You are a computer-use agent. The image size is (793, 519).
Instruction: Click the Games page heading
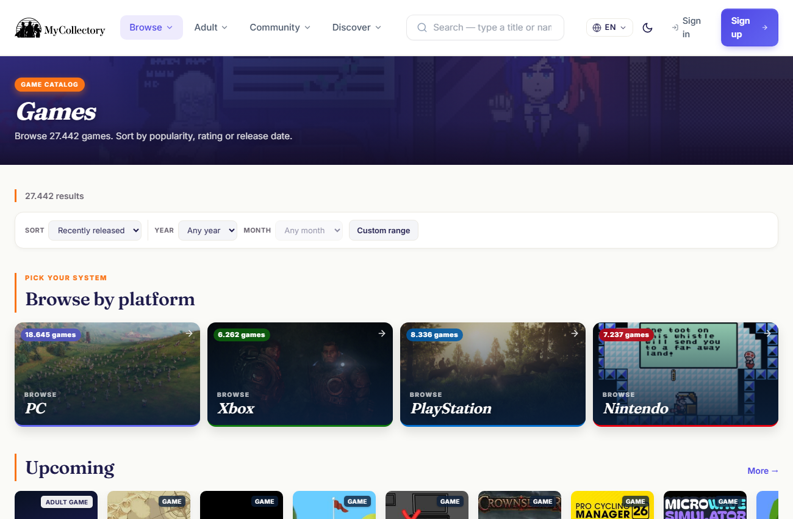[56, 111]
